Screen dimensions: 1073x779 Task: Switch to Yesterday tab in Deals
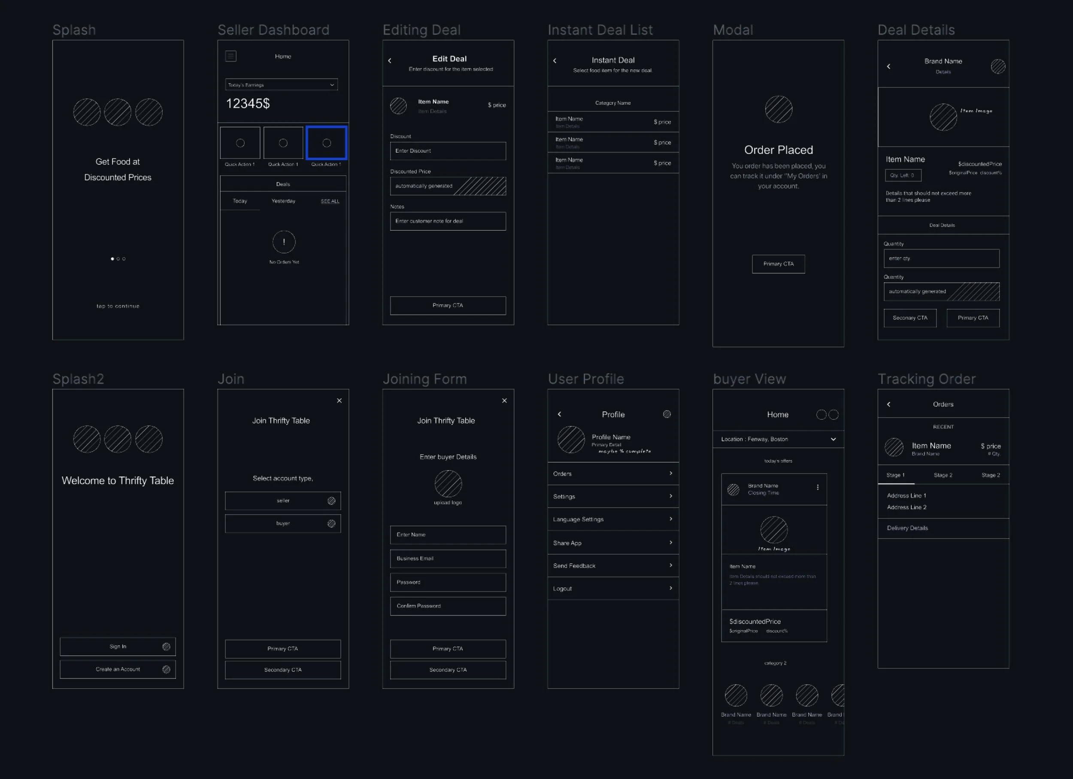[283, 201]
